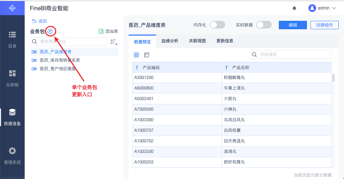Switch to the field list view icon
This screenshot has width=344, height=179.
pos(147,55)
